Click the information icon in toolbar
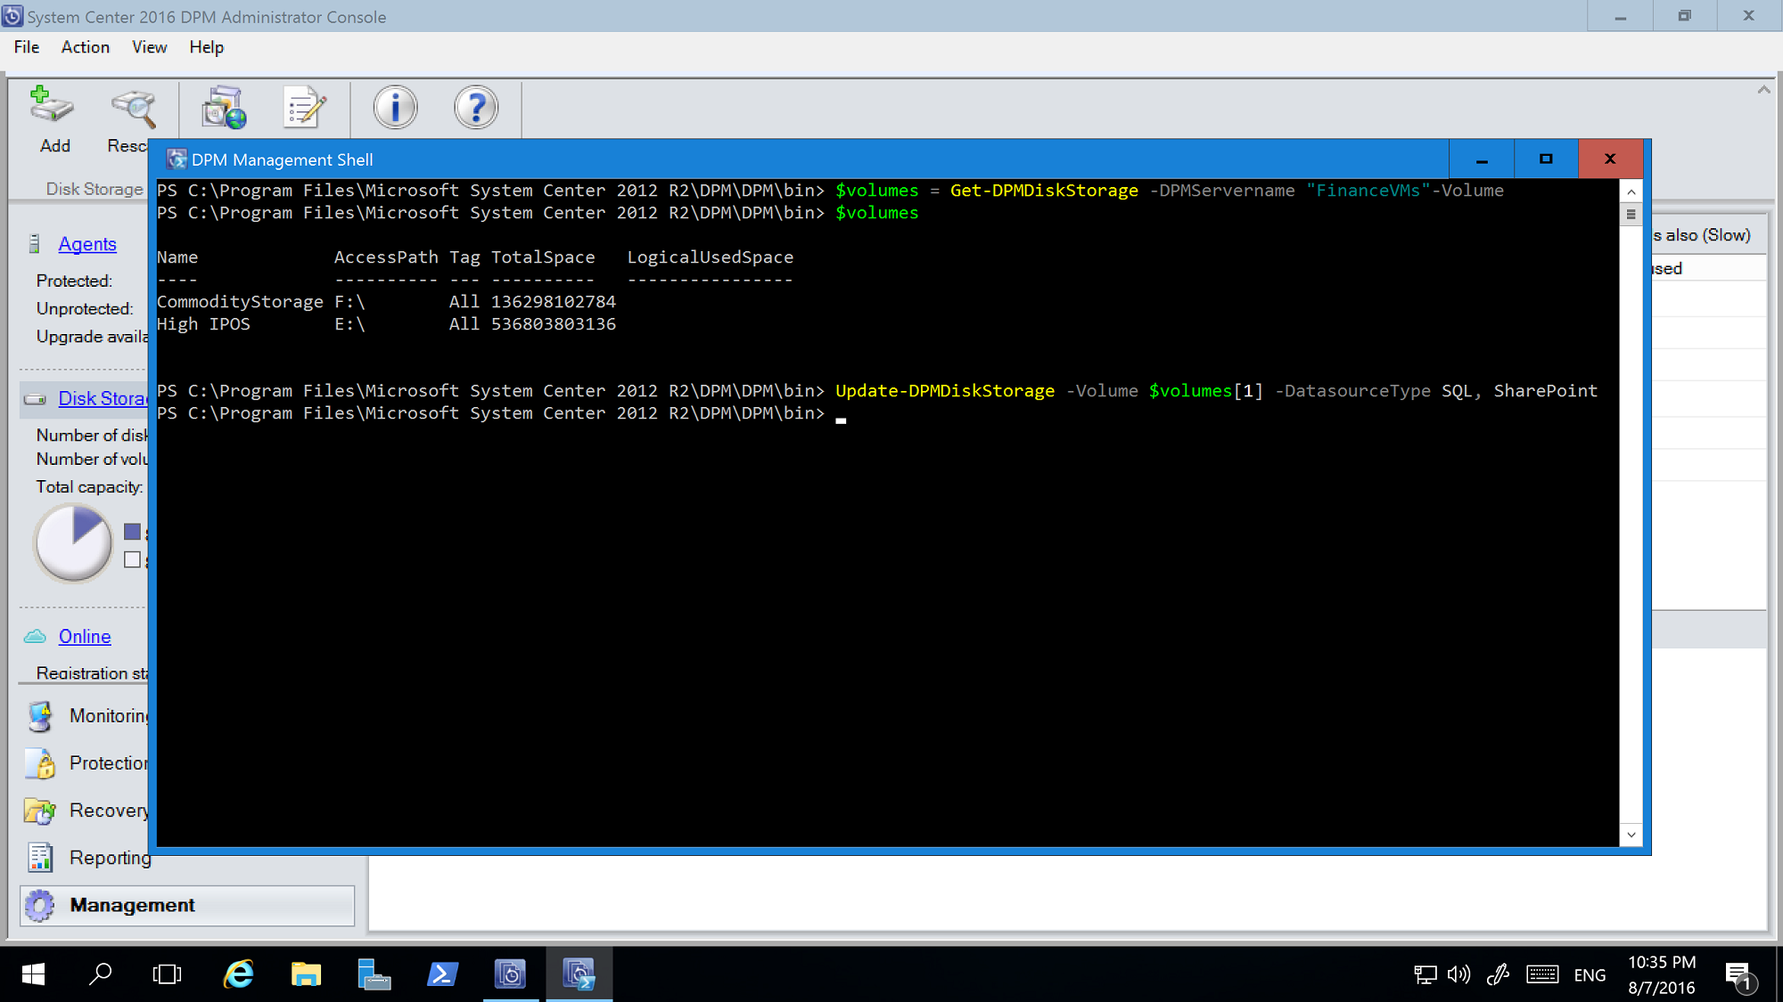The height and width of the screenshot is (1002, 1783). point(396,108)
